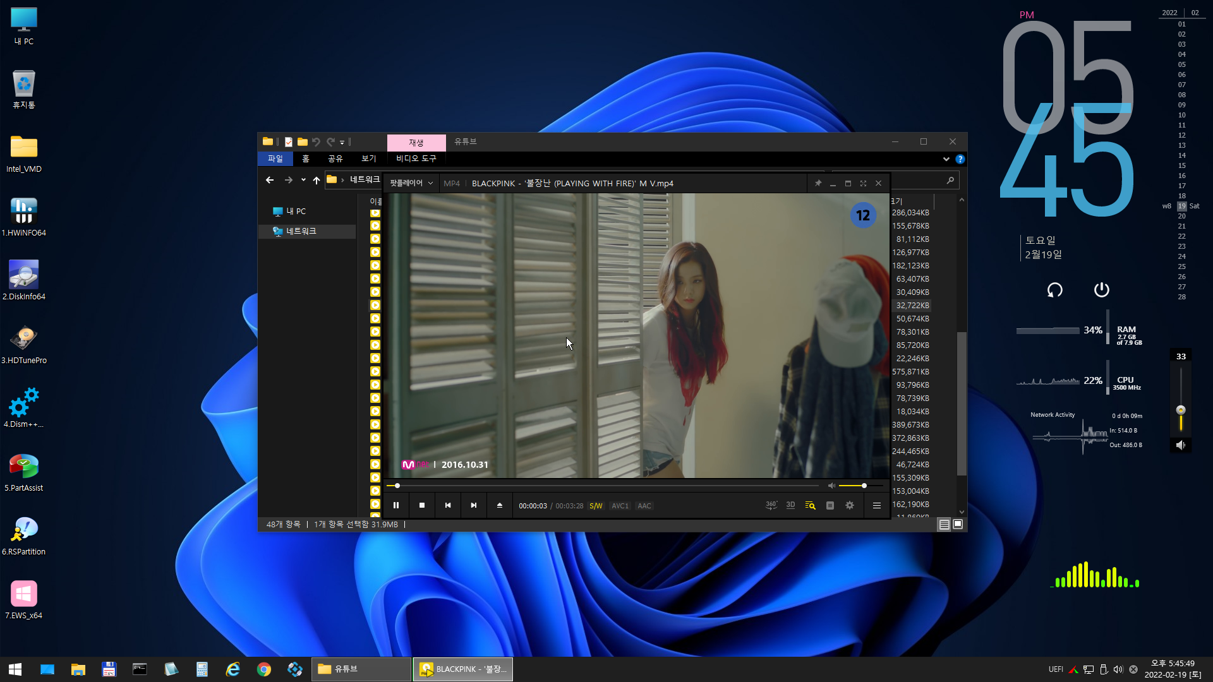Open the 6.RSPartition desktop shortcut
This screenshot has height=682, width=1213.
tap(24, 535)
